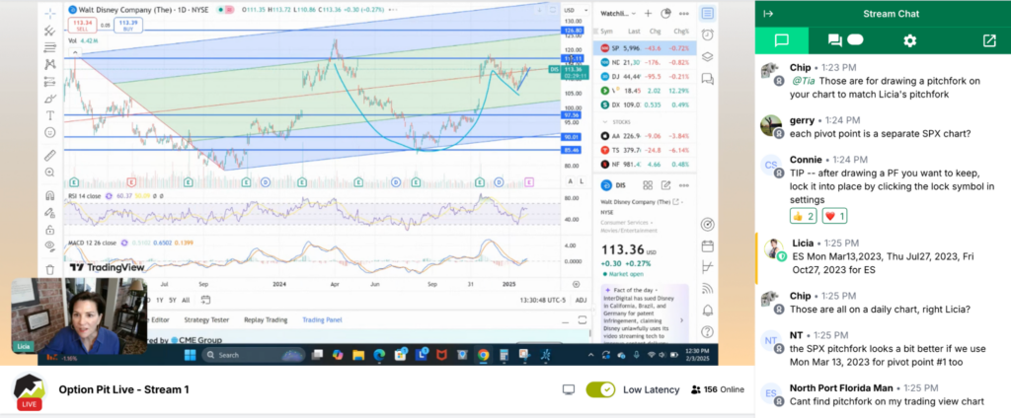
Task: Open the stream chat Q&A tab
Action: coord(845,40)
